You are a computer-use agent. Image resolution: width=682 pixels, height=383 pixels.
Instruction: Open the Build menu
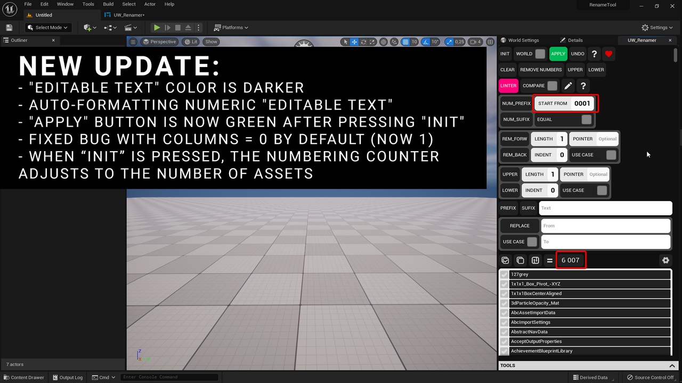108,4
